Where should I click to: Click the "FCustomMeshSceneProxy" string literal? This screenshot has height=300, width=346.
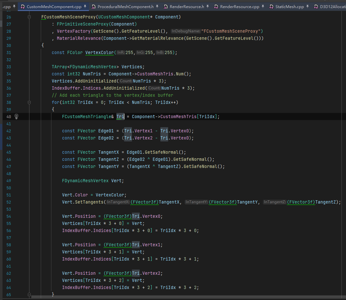coord(231,31)
